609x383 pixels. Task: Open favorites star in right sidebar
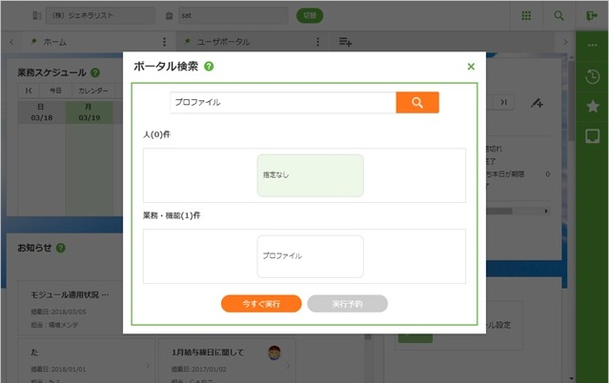592,107
